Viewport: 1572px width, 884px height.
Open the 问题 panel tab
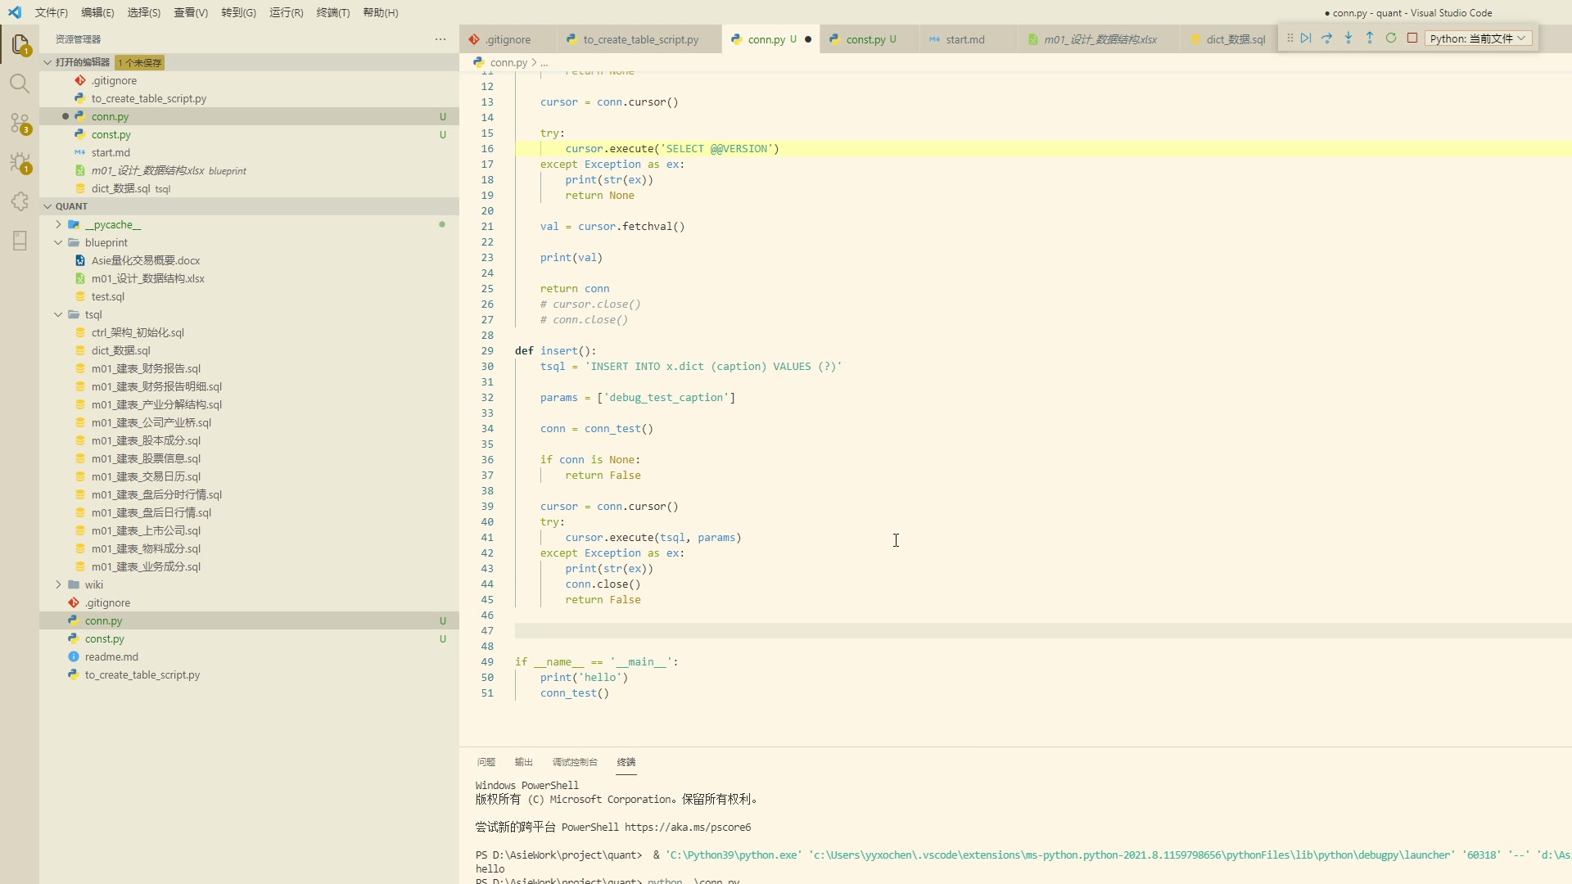pos(486,762)
